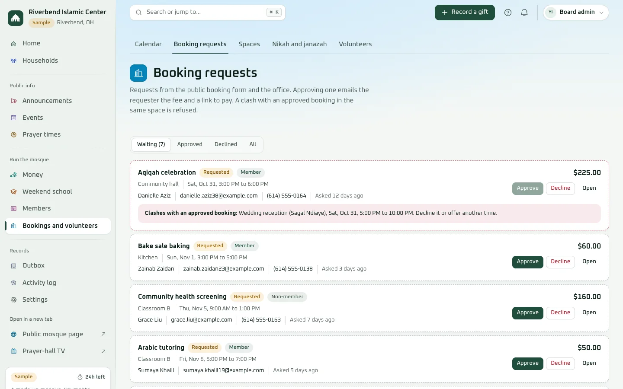Image resolution: width=623 pixels, height=389 pixels.
Task: Open the Community health screening request
Action: tap(589, 313)
